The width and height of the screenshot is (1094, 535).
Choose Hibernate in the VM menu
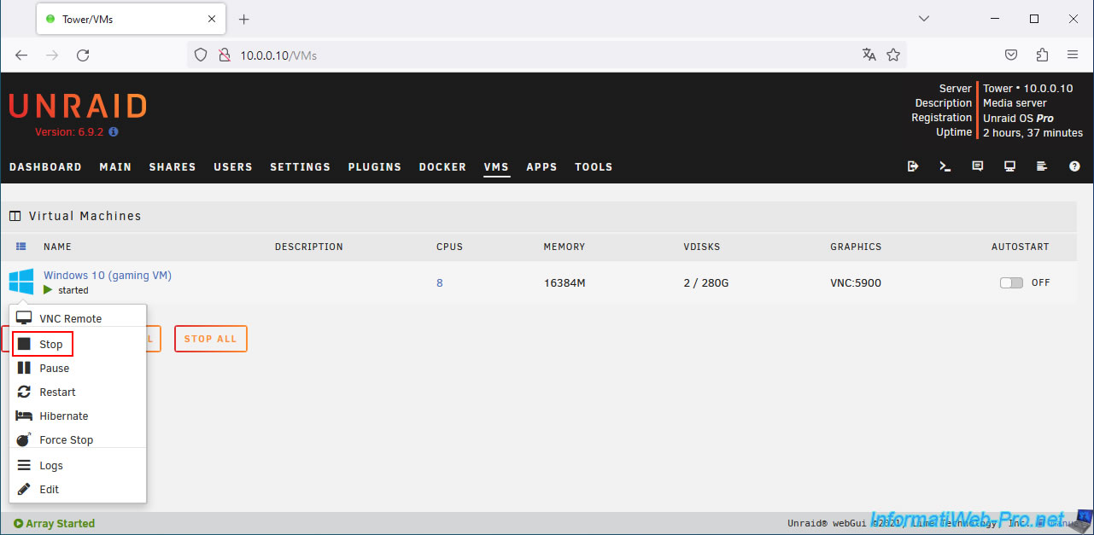(x=52, y=416)
